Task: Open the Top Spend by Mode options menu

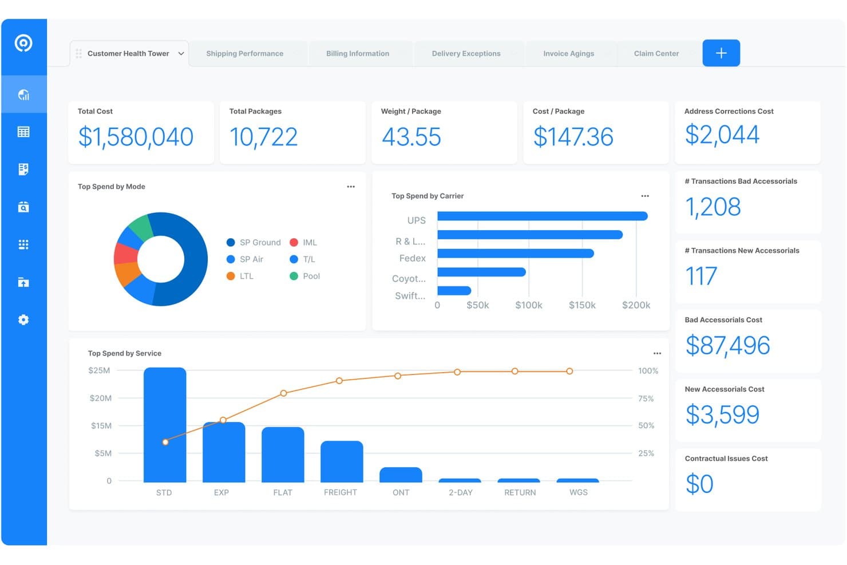Action: tap(351, 187)
